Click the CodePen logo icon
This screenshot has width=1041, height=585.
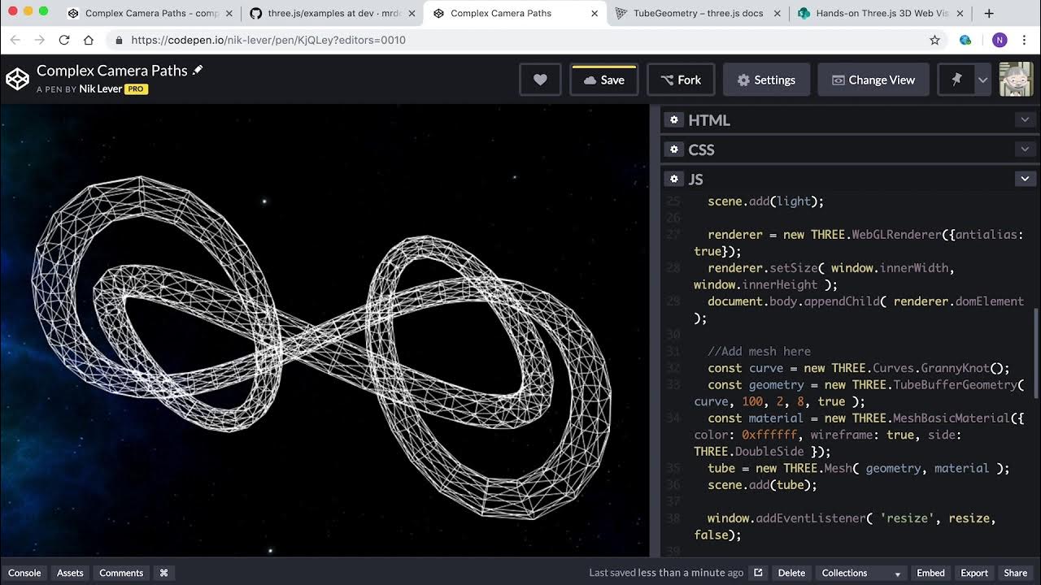pos(17,79)
